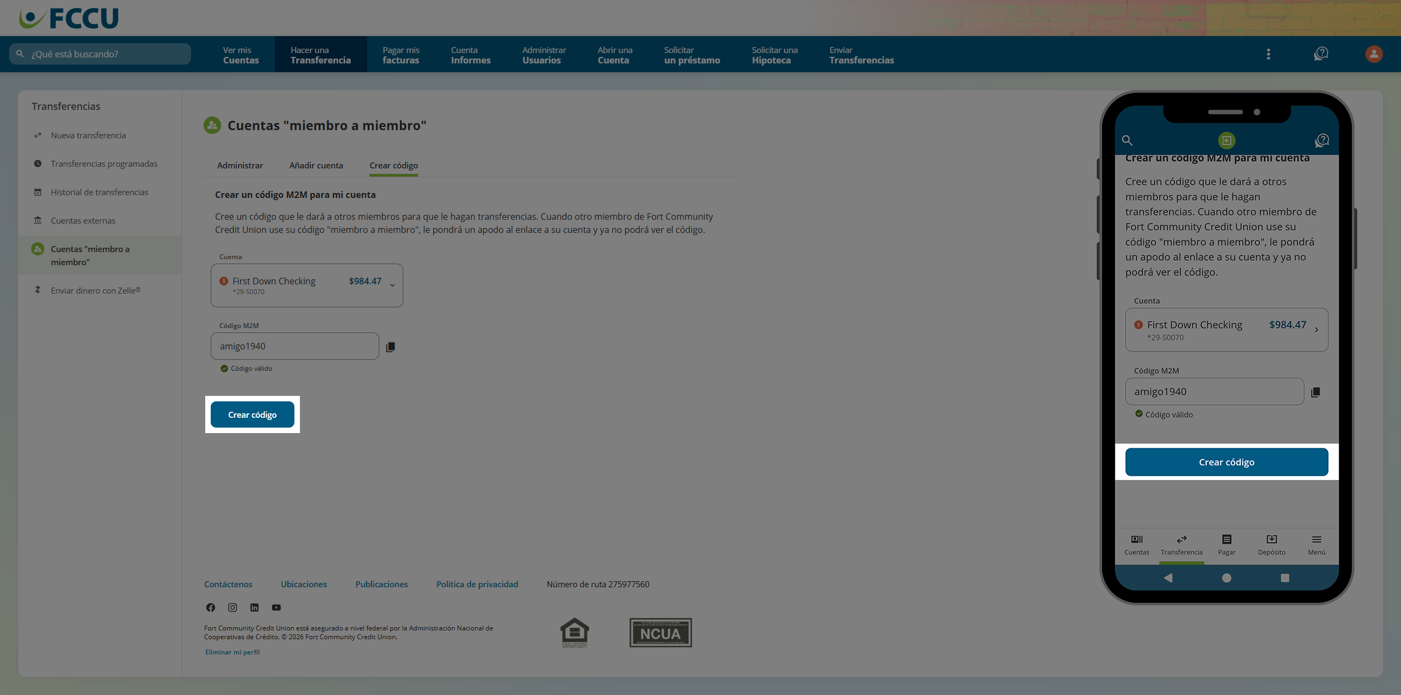Tap Crear código button in phone preview
The width and height of the screenshot is (1401, 695).
coord(1226,462)
